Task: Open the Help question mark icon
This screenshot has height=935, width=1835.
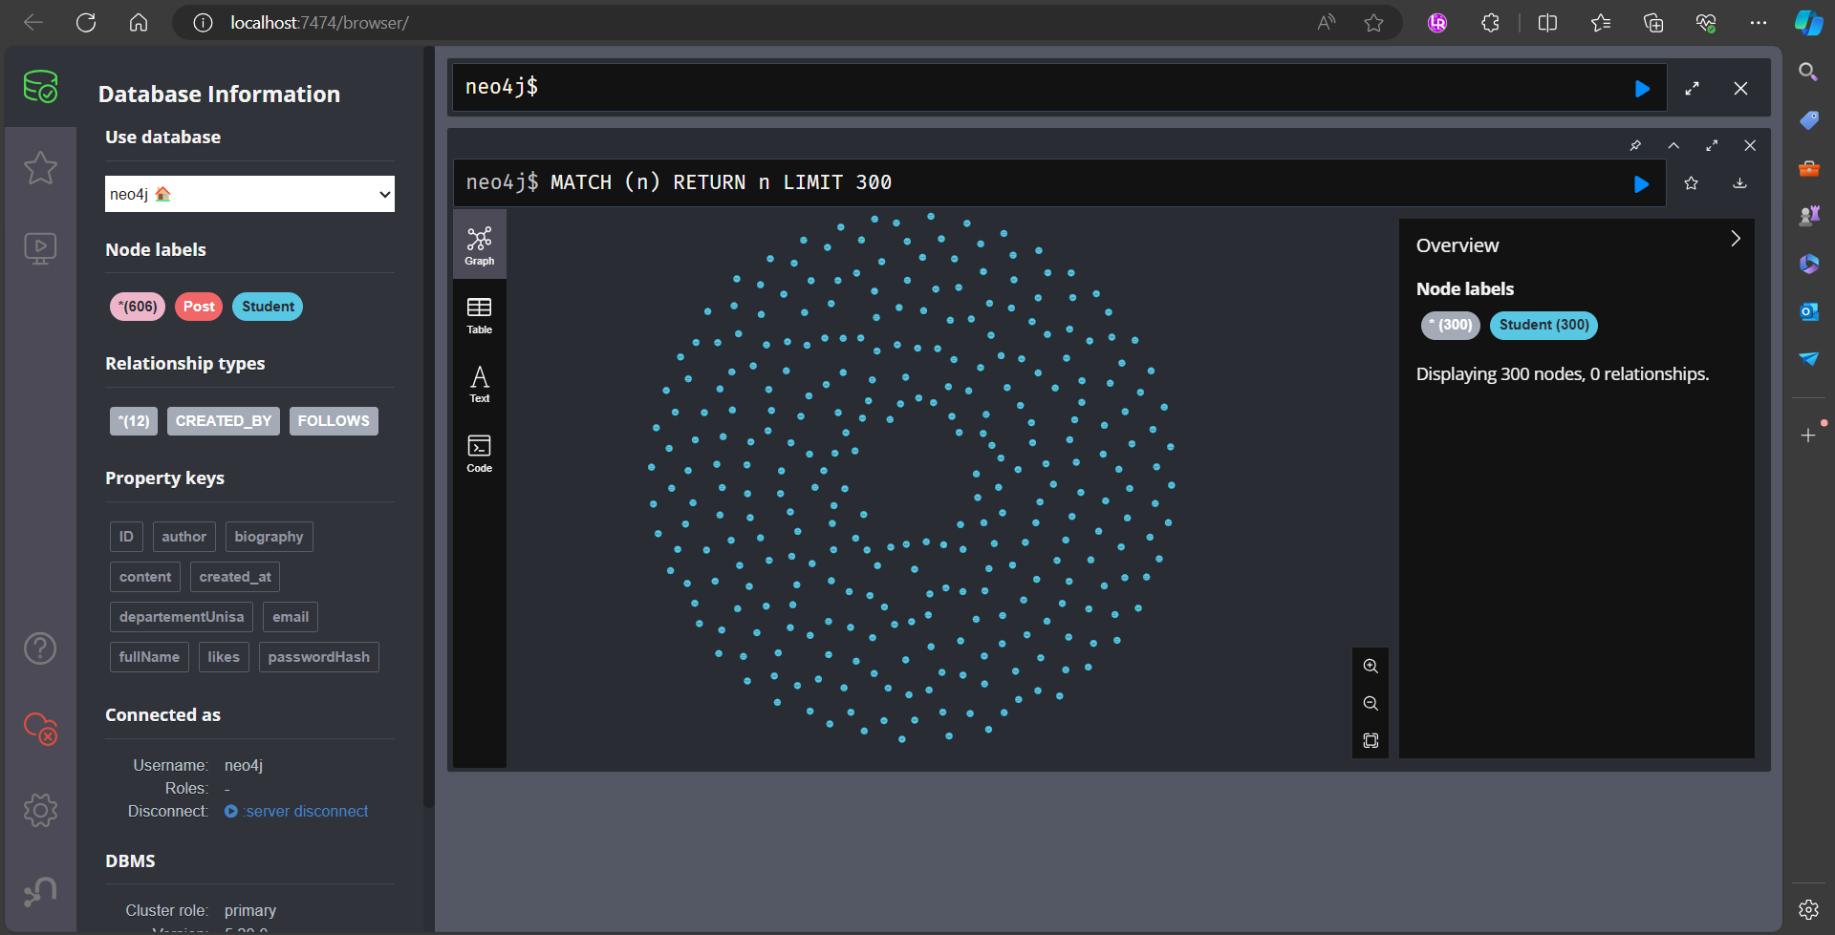Action: point(40,648)
